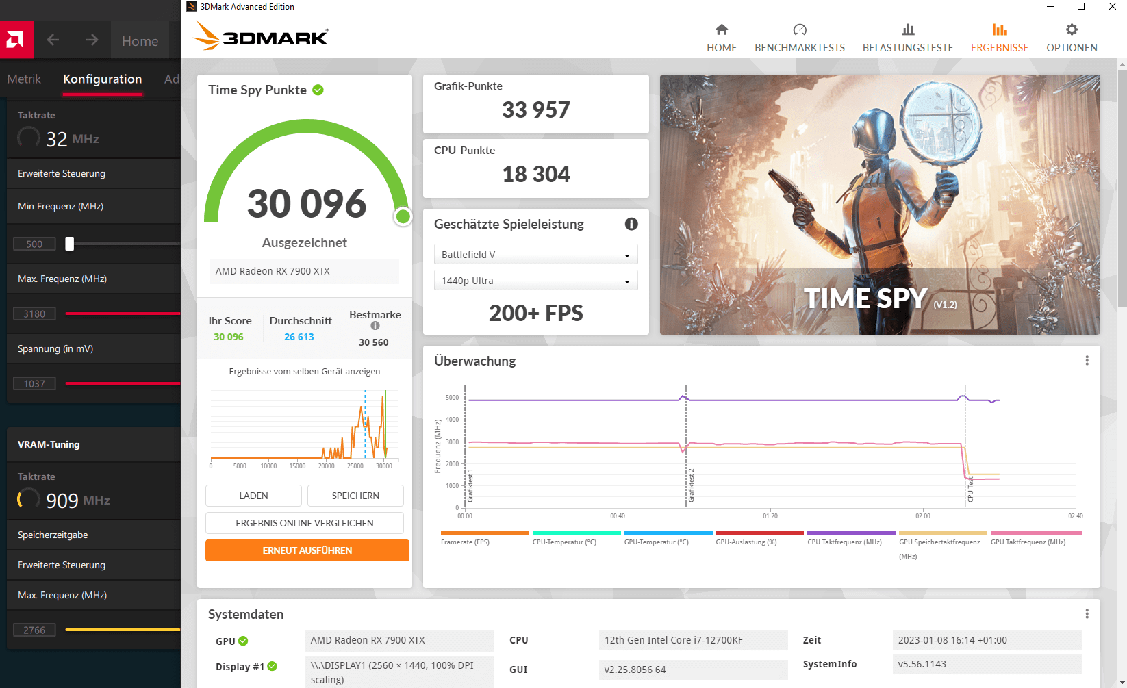Toggle GPU-Auslastung legend in chart
1127x688 pixels.
pos(759,538)
